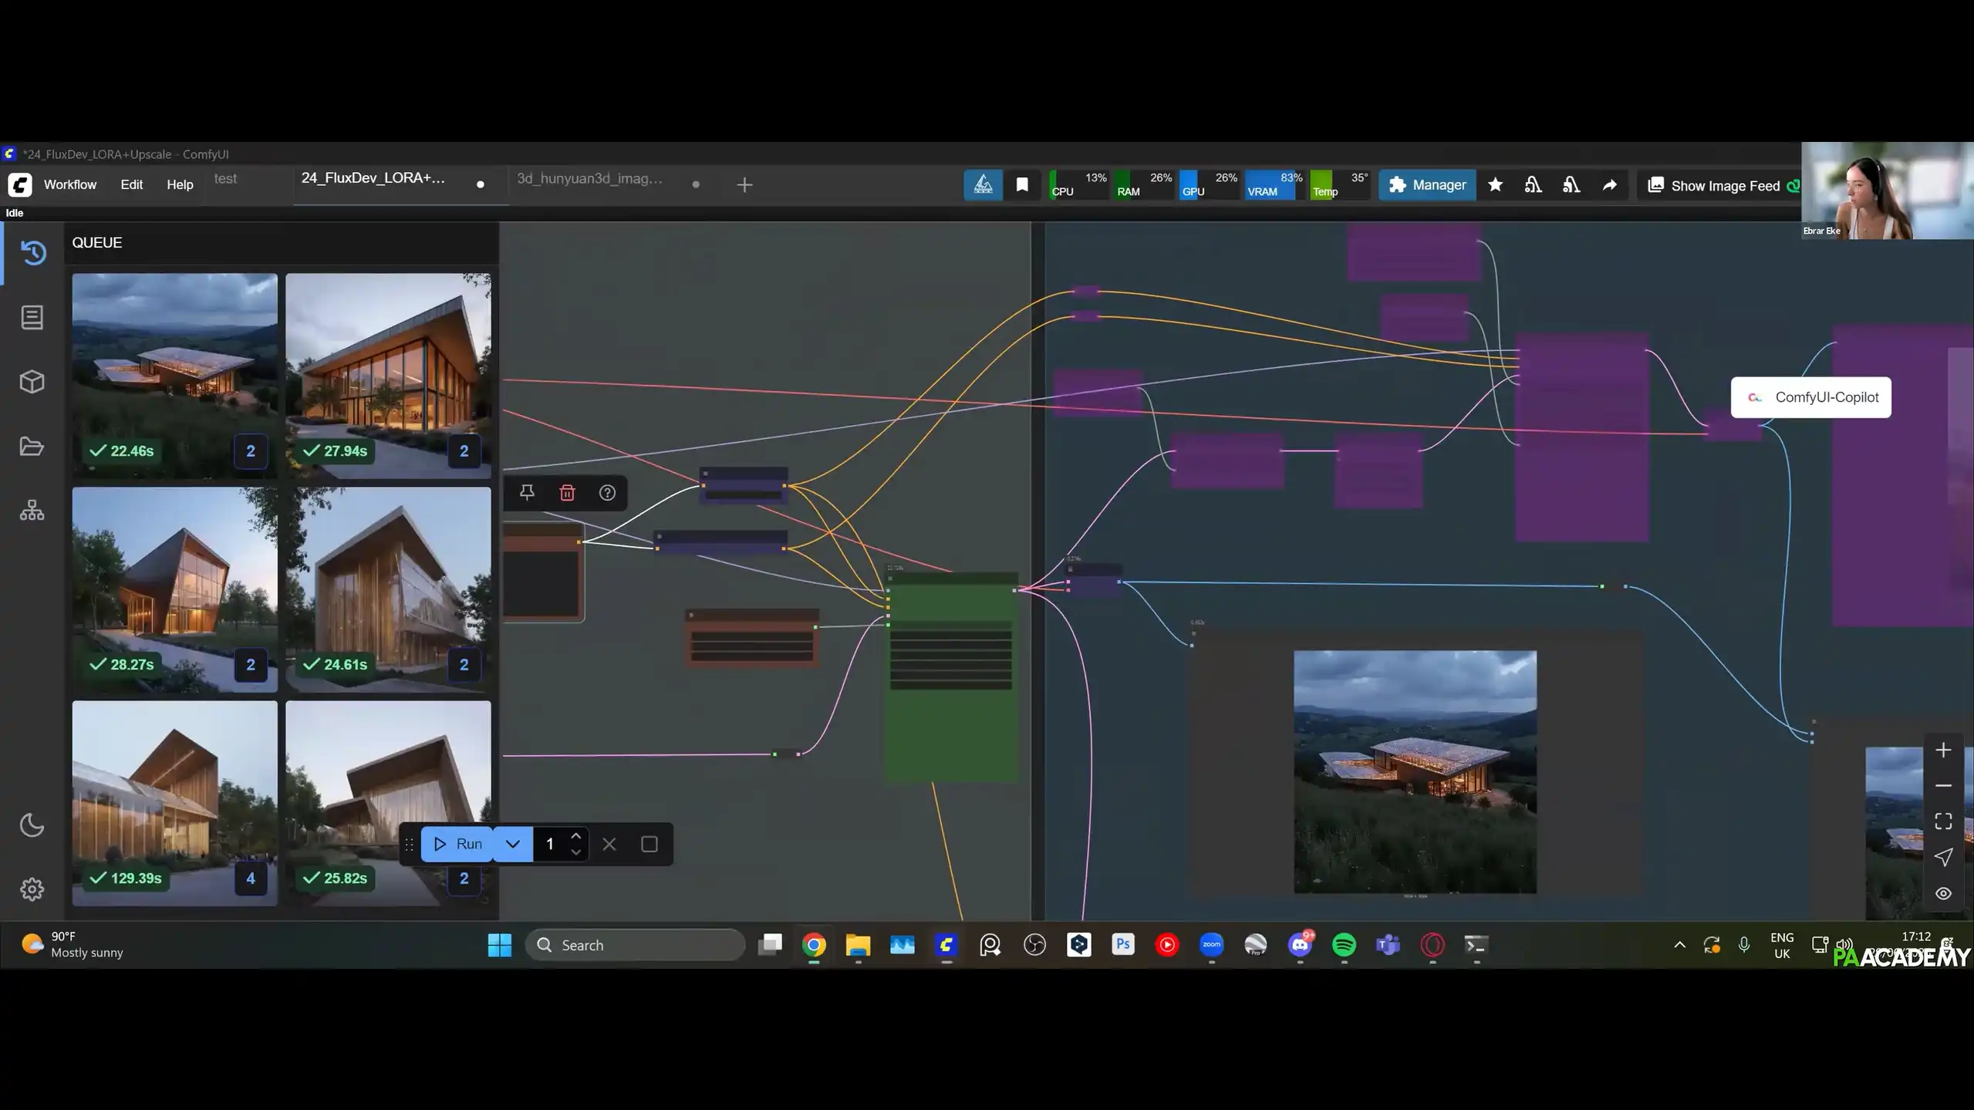Open queue result with 28.27s time
The image size is (1974, 1110).
(175, 589)
